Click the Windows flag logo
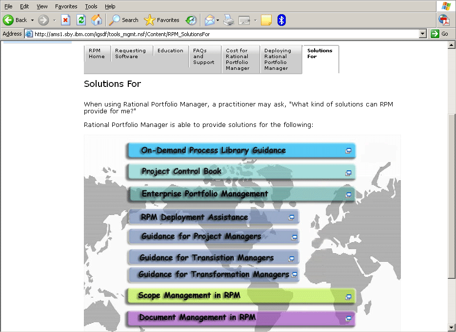 click(446, 6)
